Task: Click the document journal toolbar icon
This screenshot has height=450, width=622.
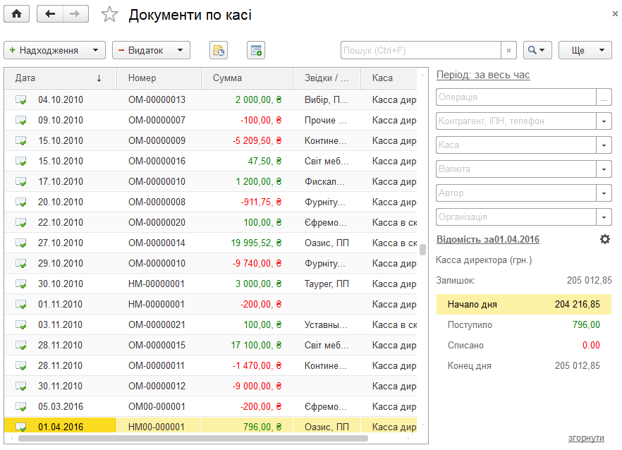Action: point(219,50)
